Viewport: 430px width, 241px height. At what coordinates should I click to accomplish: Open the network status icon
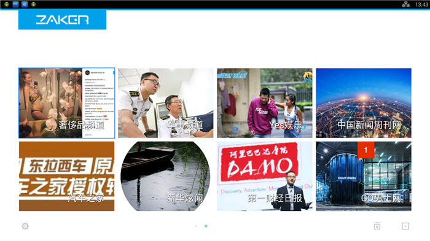pos(406,4)
